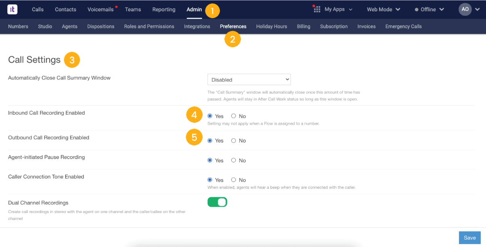Open the Studio submenu

click(45, 27)
